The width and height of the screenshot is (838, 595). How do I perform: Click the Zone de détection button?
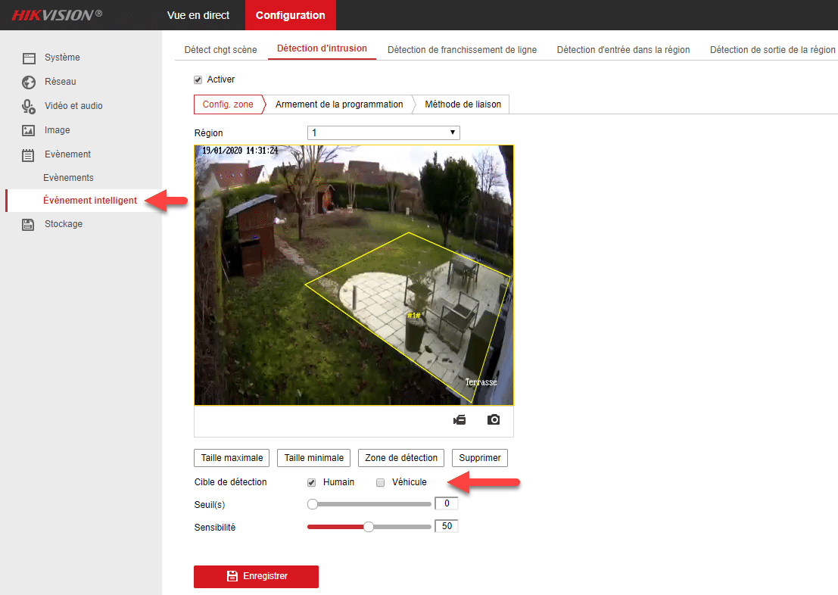[401, 458]
